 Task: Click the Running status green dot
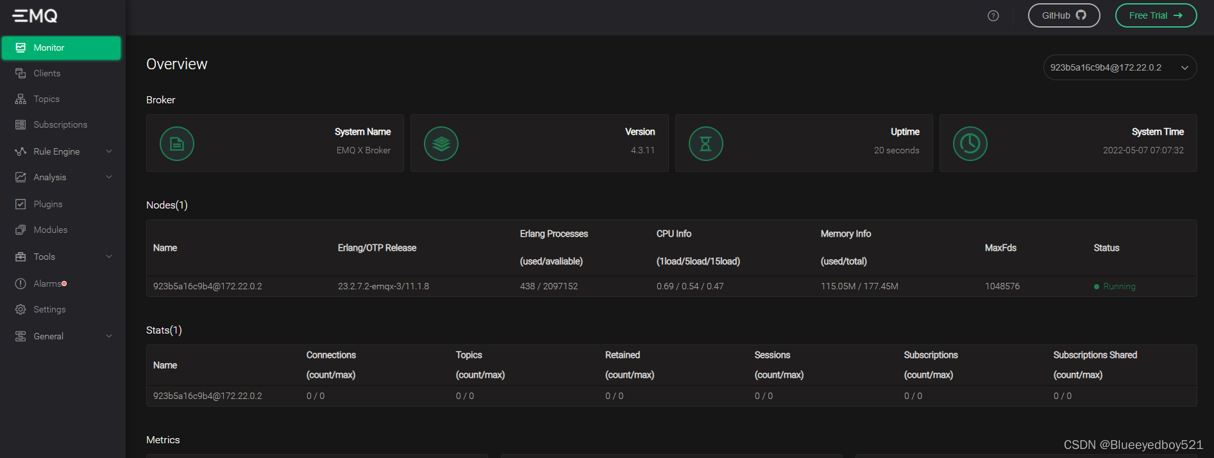click(x=1097, y=287)
